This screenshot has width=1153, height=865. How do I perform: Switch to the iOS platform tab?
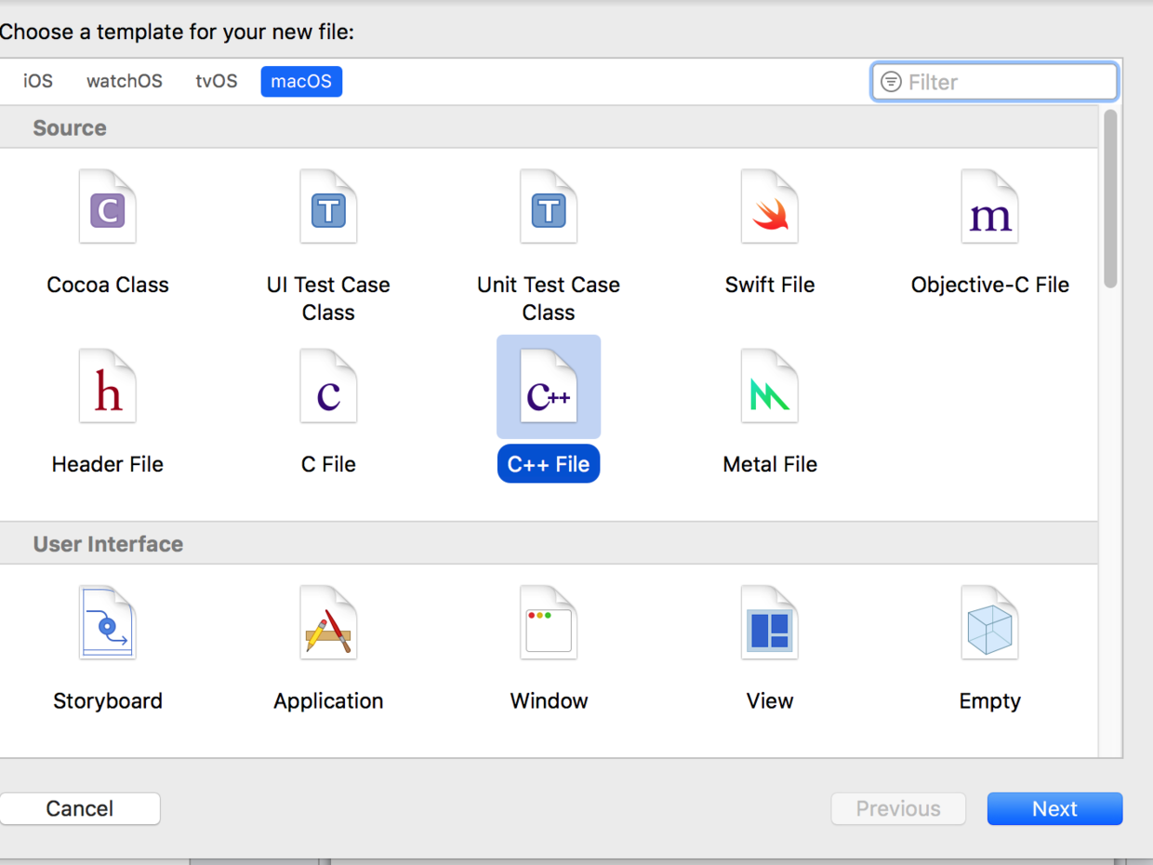tap(38, 82)
